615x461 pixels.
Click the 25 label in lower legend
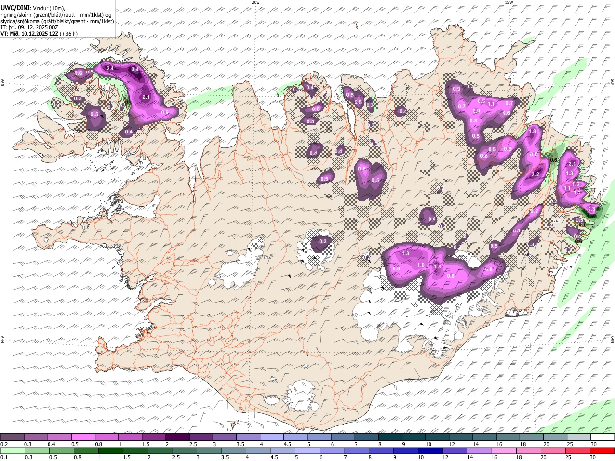click(x=568, y=458)
